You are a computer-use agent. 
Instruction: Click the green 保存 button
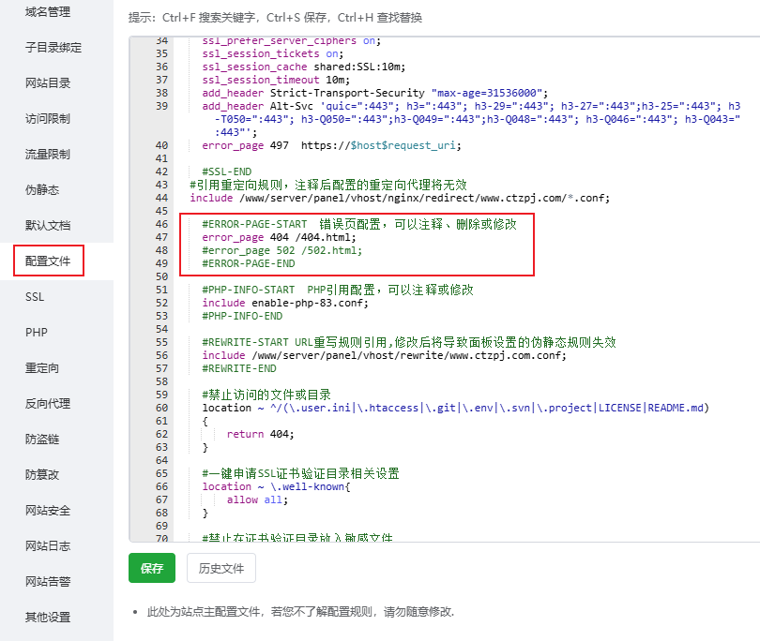coord(151,569)
